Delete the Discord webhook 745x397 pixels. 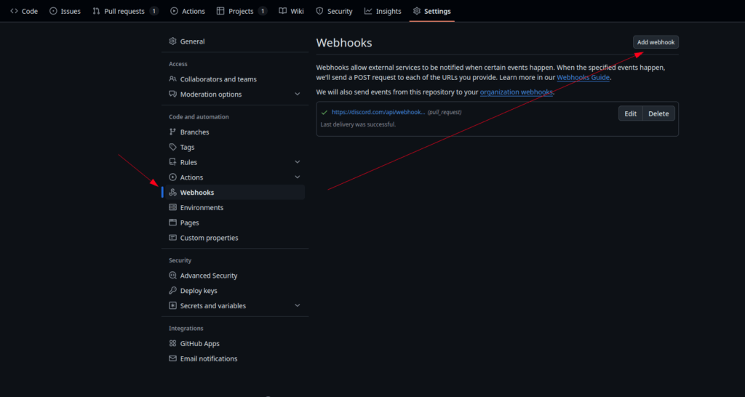pyautogui.click(x=658, y=113)
